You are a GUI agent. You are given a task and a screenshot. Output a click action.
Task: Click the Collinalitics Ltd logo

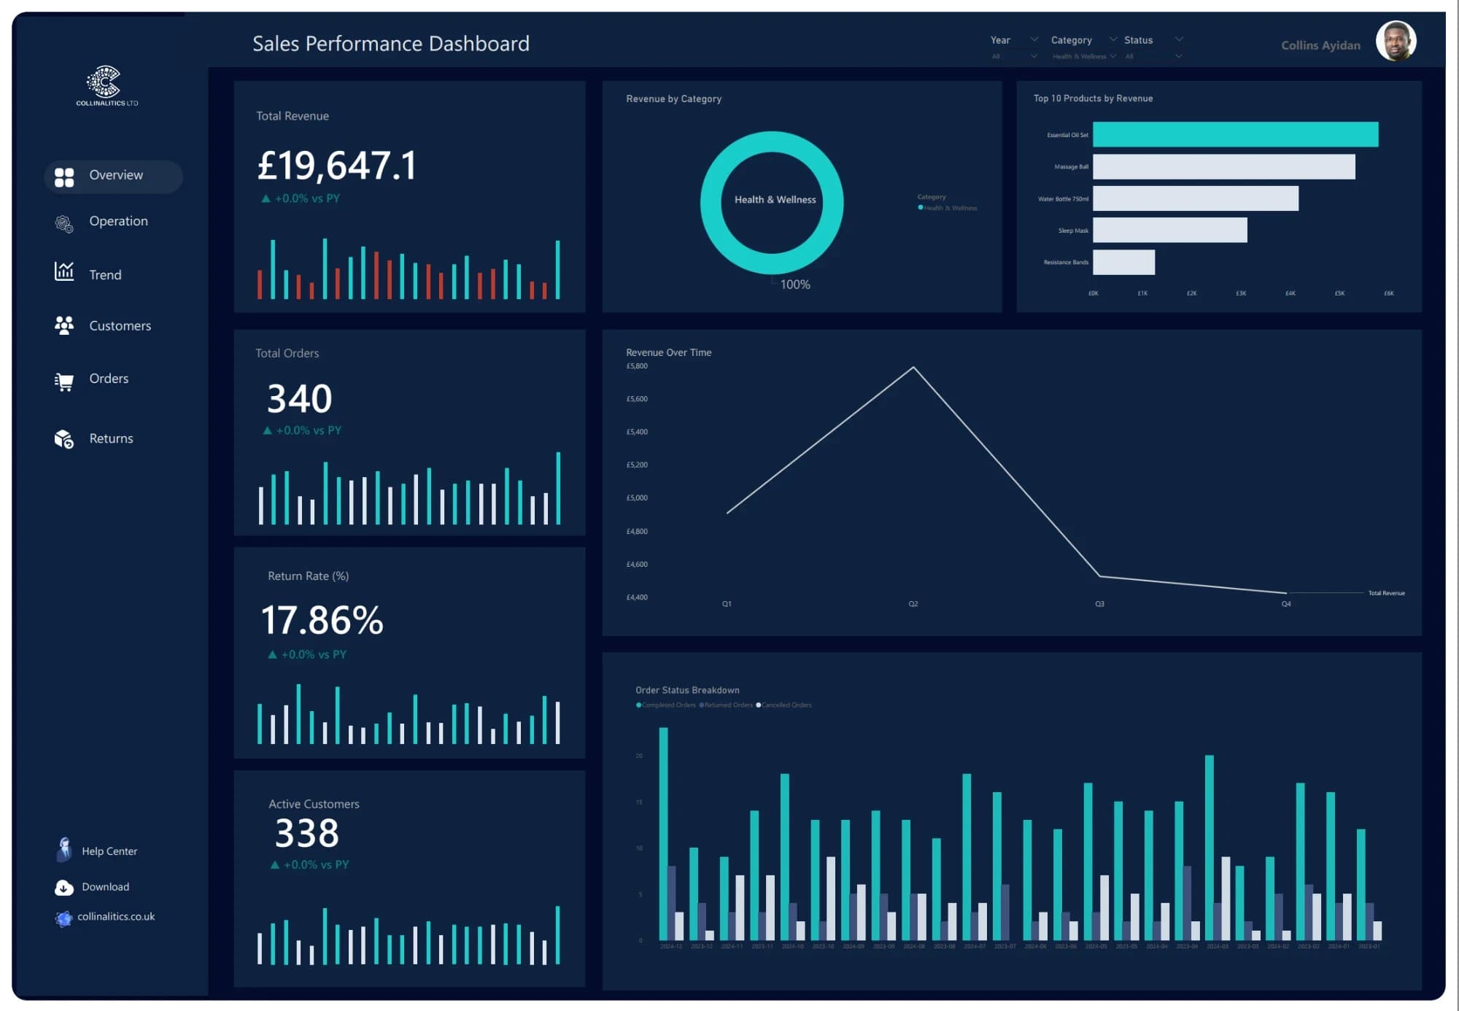tap(107, 86)
